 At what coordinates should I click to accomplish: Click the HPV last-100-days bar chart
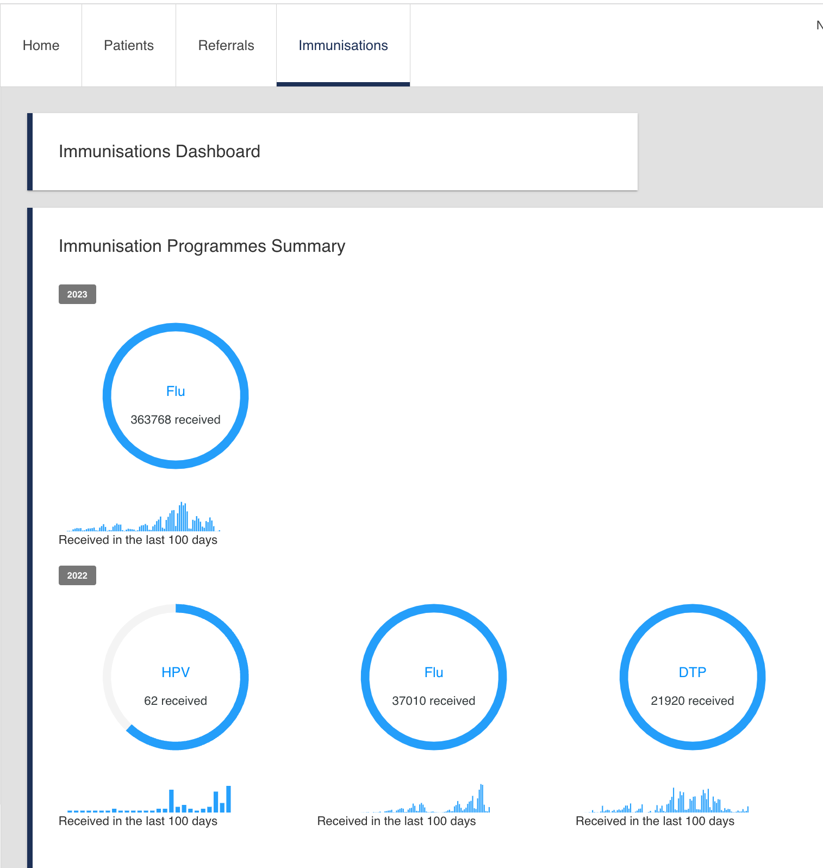(149, 801)
